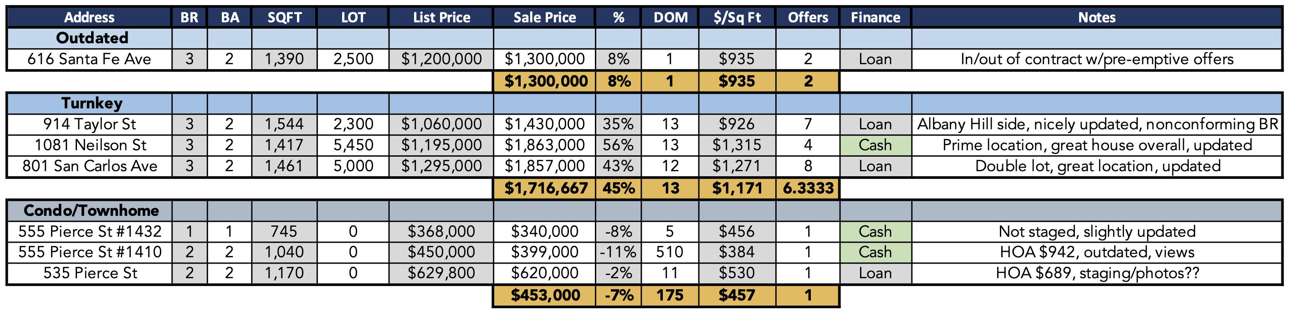Viewport: 1290px width, 316px height.
Task: Click the Address column header
Action: pos(89,17)
